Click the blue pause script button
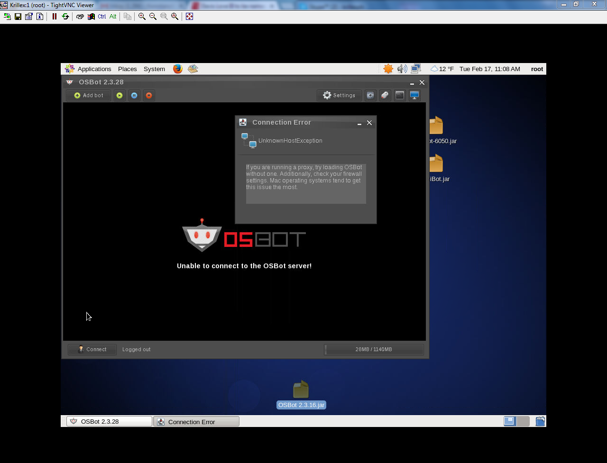Viewport: 607px width, 463px height. 134,95
